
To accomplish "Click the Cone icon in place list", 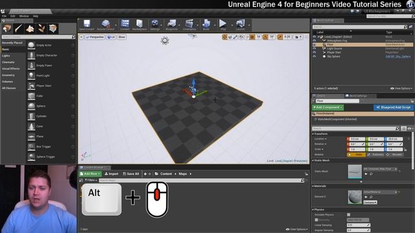I will [x=31, y=126].
